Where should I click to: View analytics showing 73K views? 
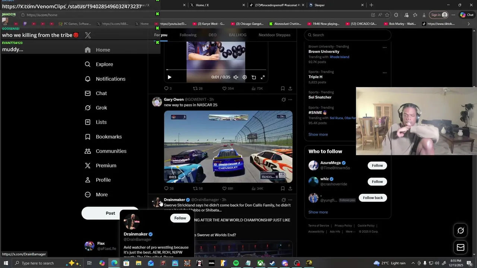point(257,89)
